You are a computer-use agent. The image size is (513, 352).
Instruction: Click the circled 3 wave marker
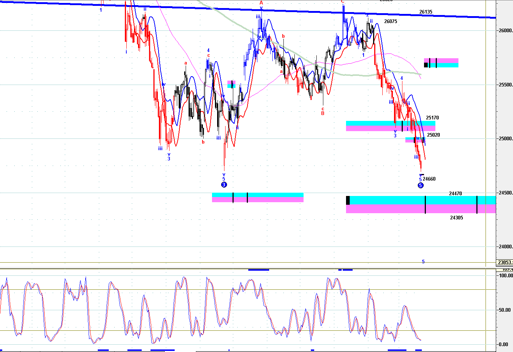click(224, 185)
